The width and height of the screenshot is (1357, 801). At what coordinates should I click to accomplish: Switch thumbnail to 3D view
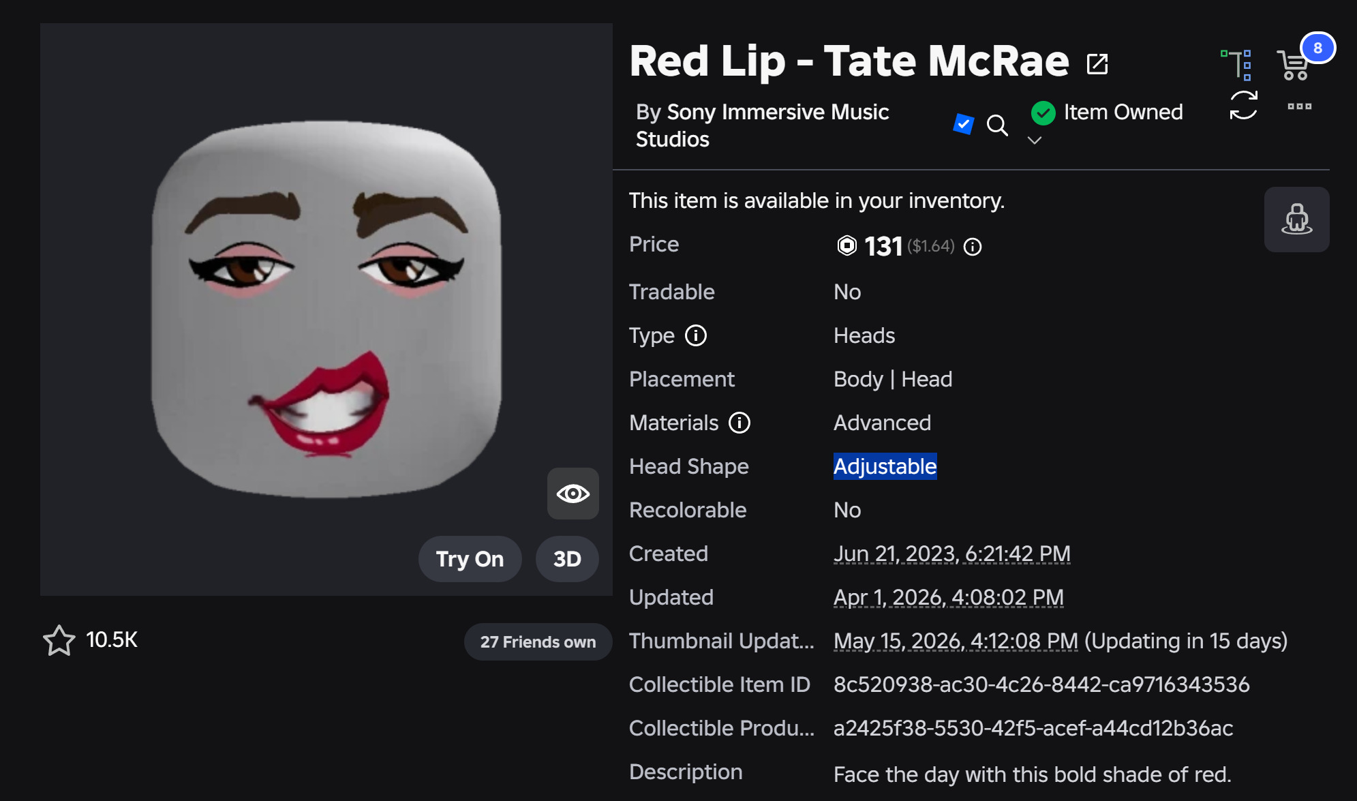[567, 559]
